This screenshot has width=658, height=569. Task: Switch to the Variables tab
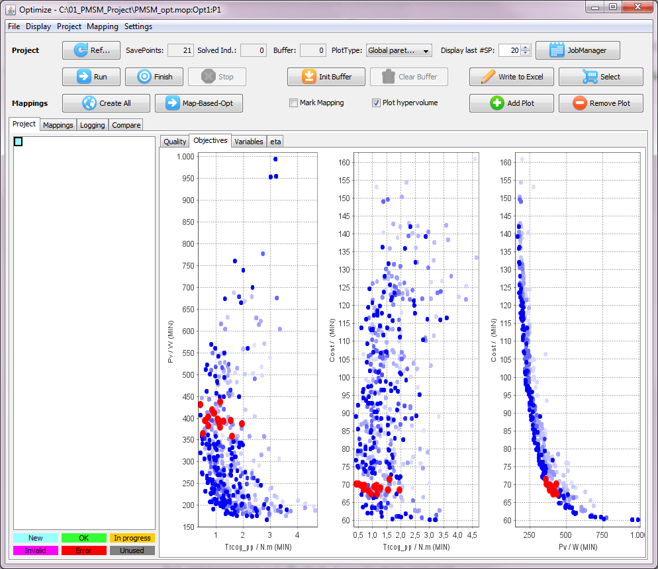(249, 142)
